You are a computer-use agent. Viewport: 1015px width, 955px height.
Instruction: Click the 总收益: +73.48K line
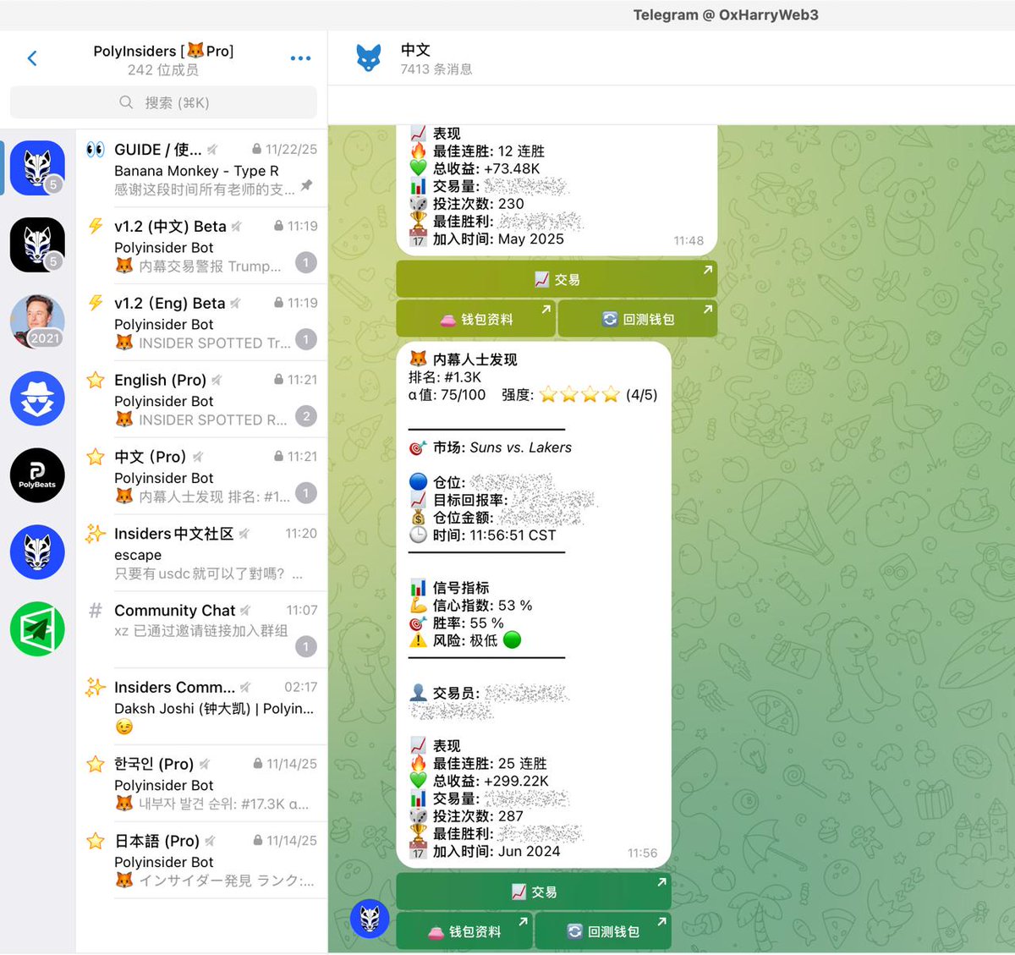(475, 168)
